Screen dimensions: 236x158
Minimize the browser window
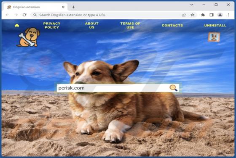click(204, 5)
